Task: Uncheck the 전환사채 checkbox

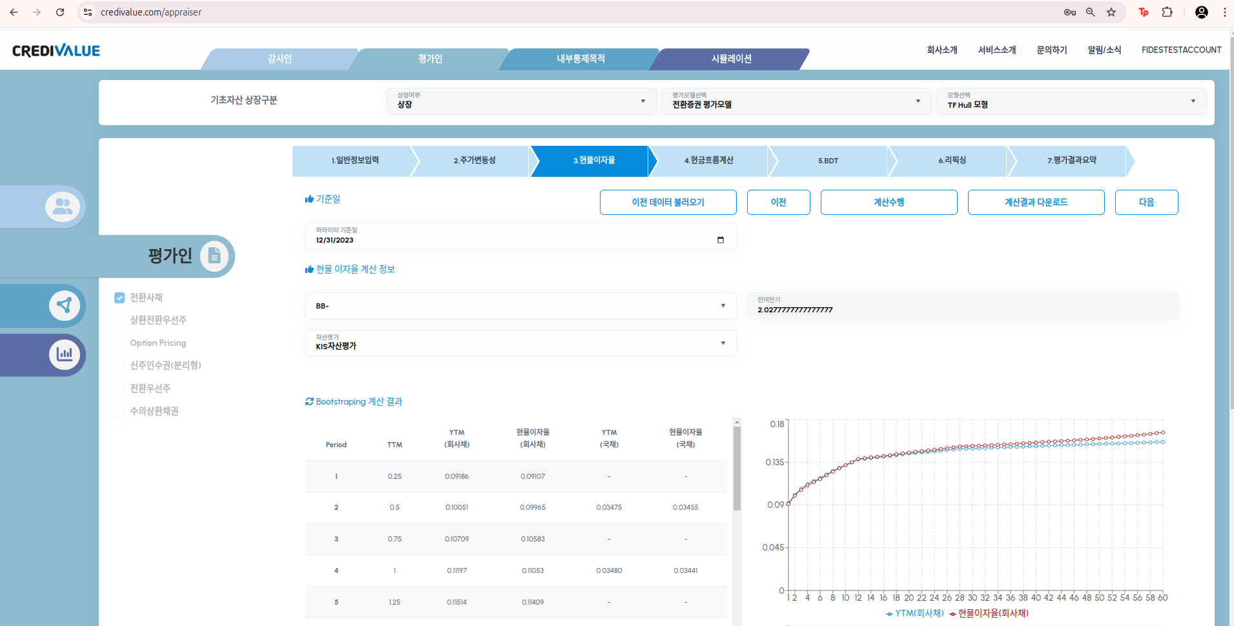Action: [119, 298]
